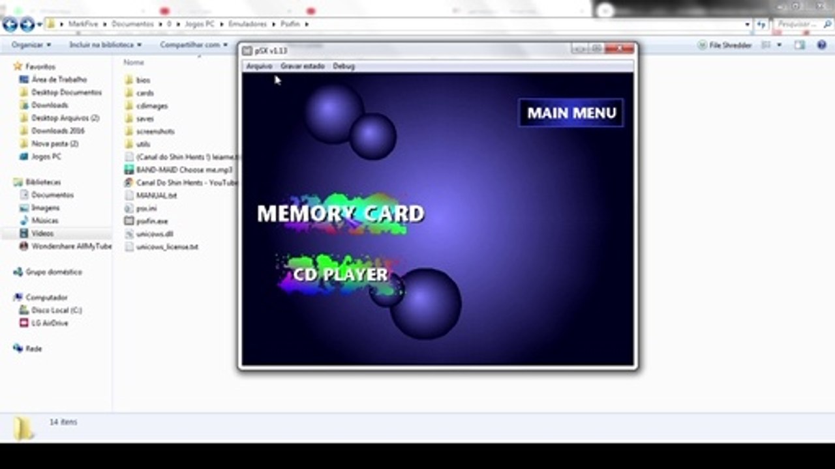Open Disco Local (C:) drive
This screenshot has height=469, width=835.
point(56,311)
